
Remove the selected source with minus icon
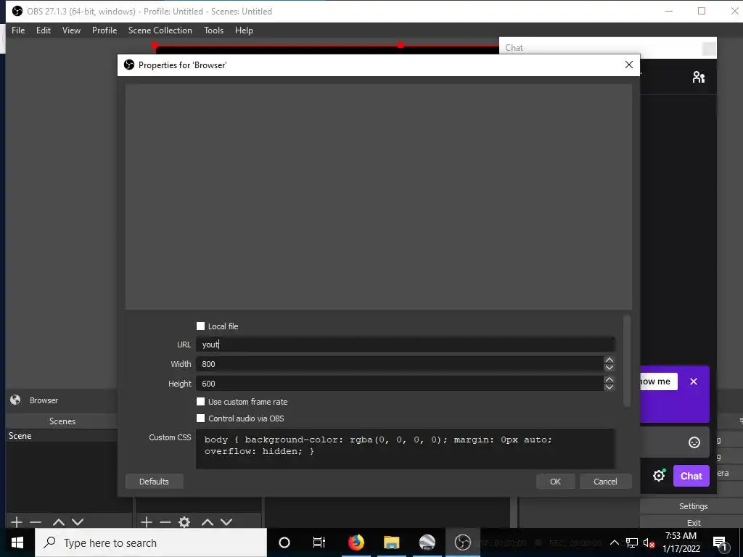pos(165,522)
